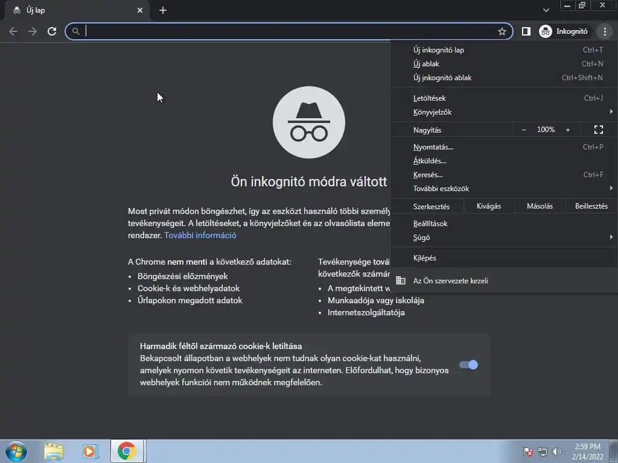Toggle third-party cookie blocking switch

pyautogui.click(x=468, y=365)
